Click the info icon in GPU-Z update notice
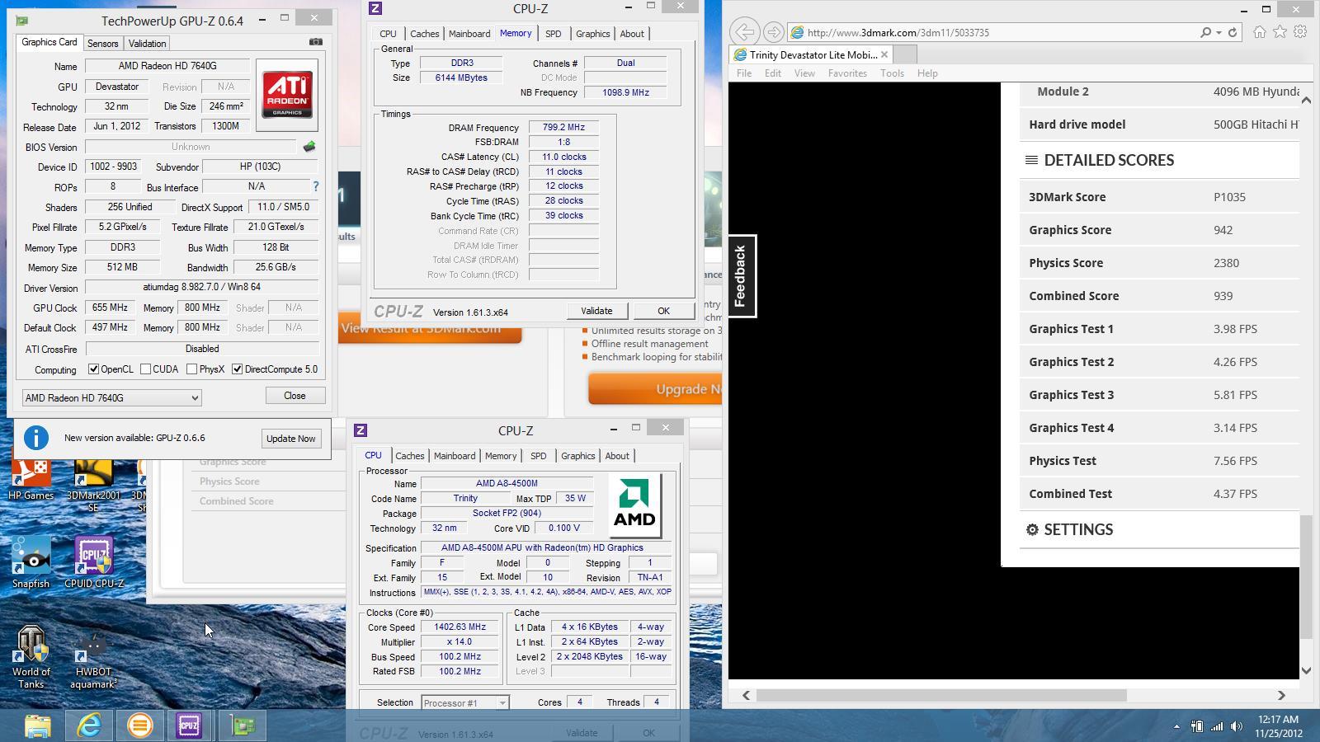 (35, 438)
